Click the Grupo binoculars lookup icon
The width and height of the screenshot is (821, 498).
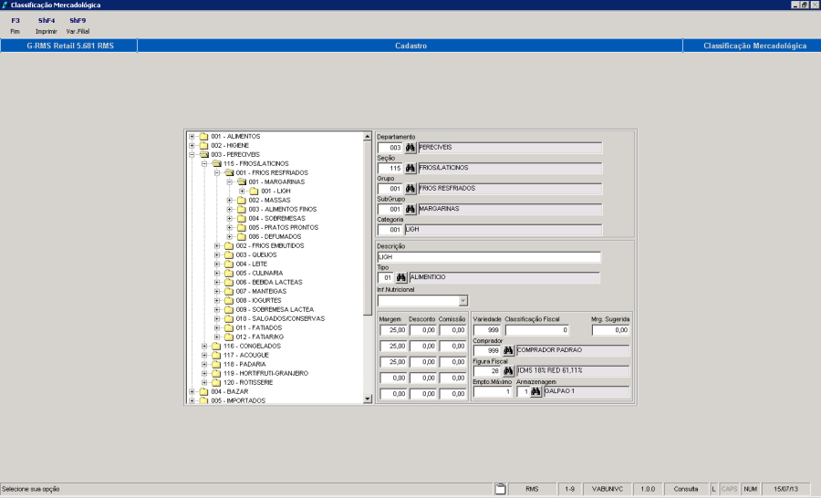tap(410, 189)
